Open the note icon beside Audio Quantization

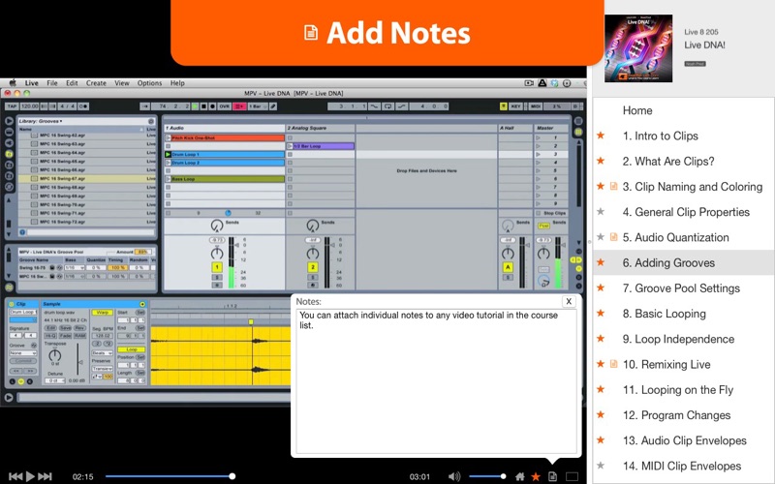614,237
